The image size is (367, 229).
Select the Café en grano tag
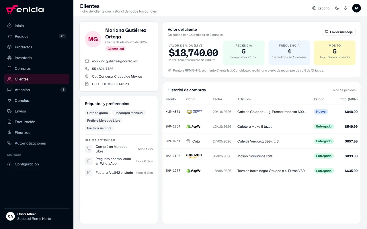[97, 113]
